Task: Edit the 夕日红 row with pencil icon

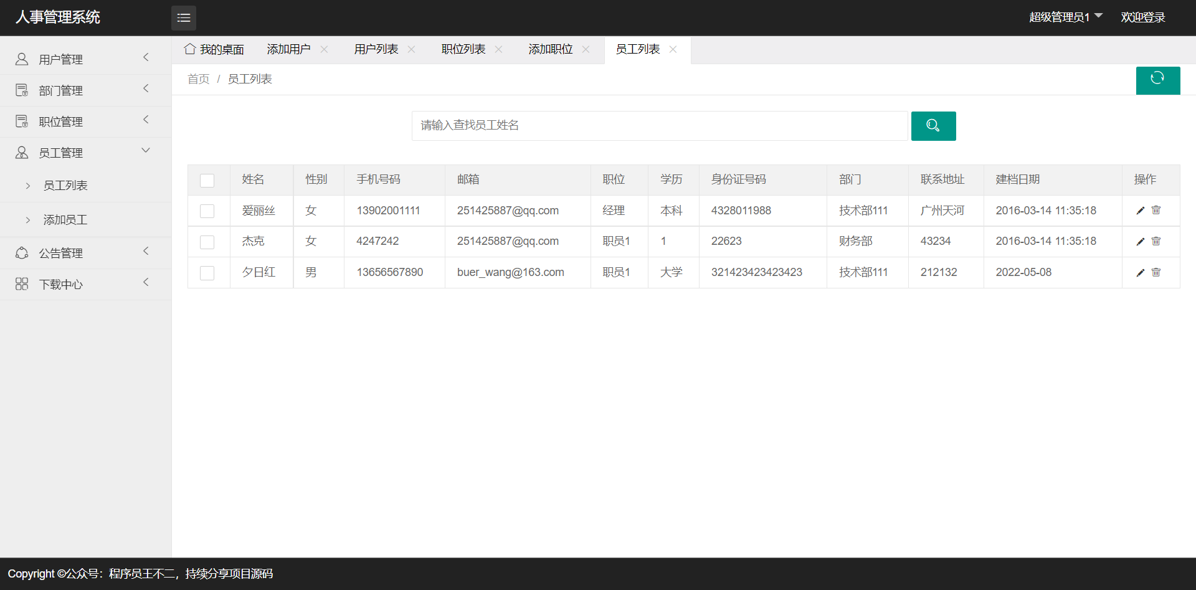Action: click(x=1141, y=273)
